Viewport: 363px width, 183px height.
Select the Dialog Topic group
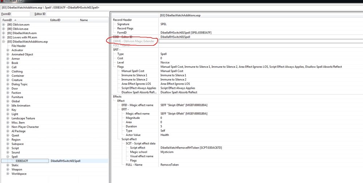[20, 84]
